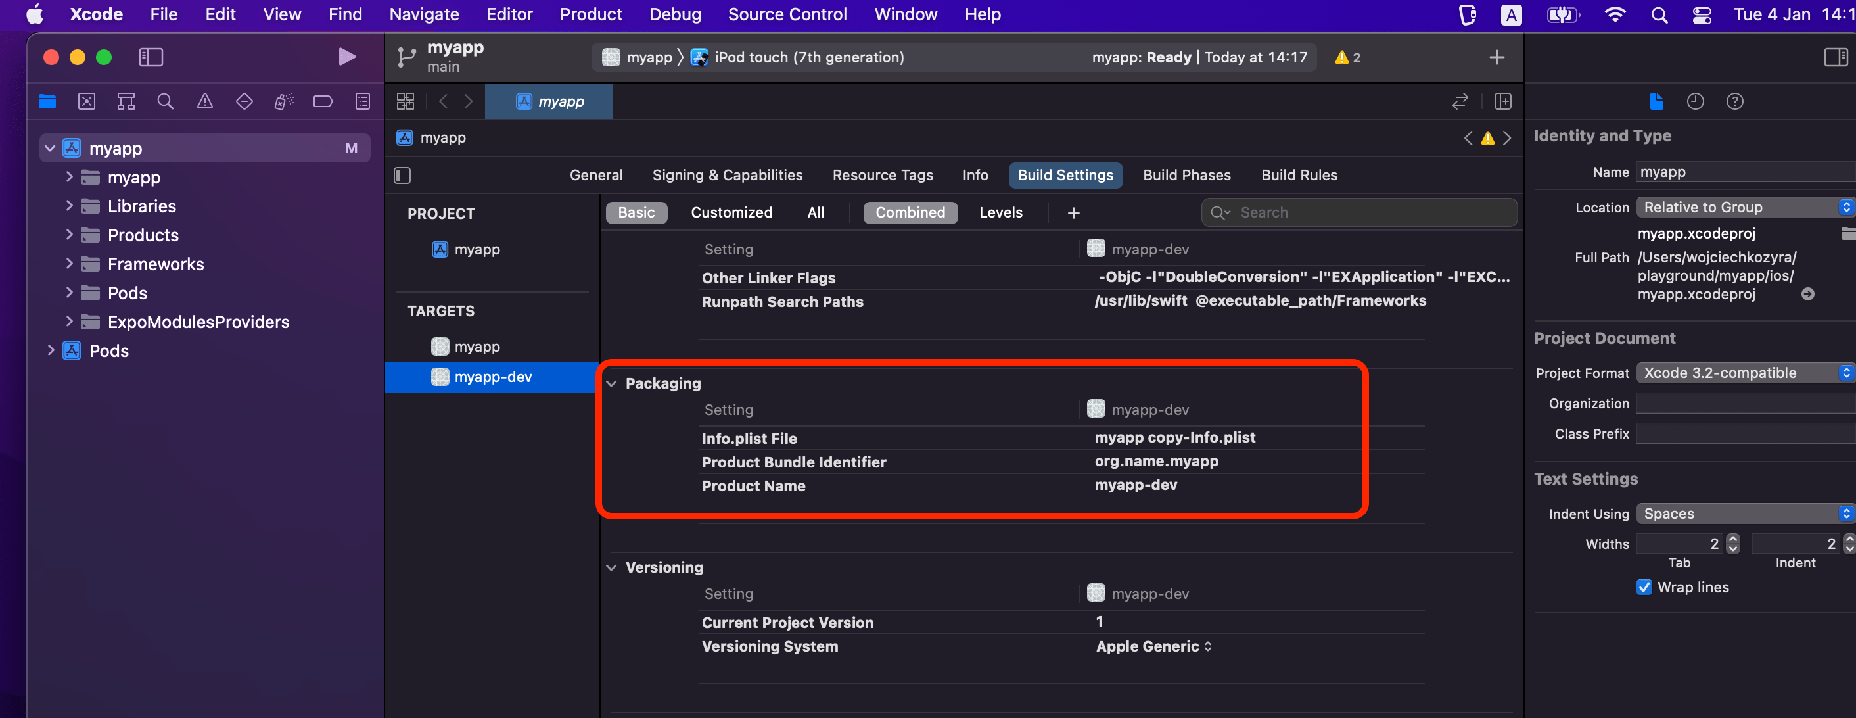
Task: Open the Find navigator
Action: (165, 101)
